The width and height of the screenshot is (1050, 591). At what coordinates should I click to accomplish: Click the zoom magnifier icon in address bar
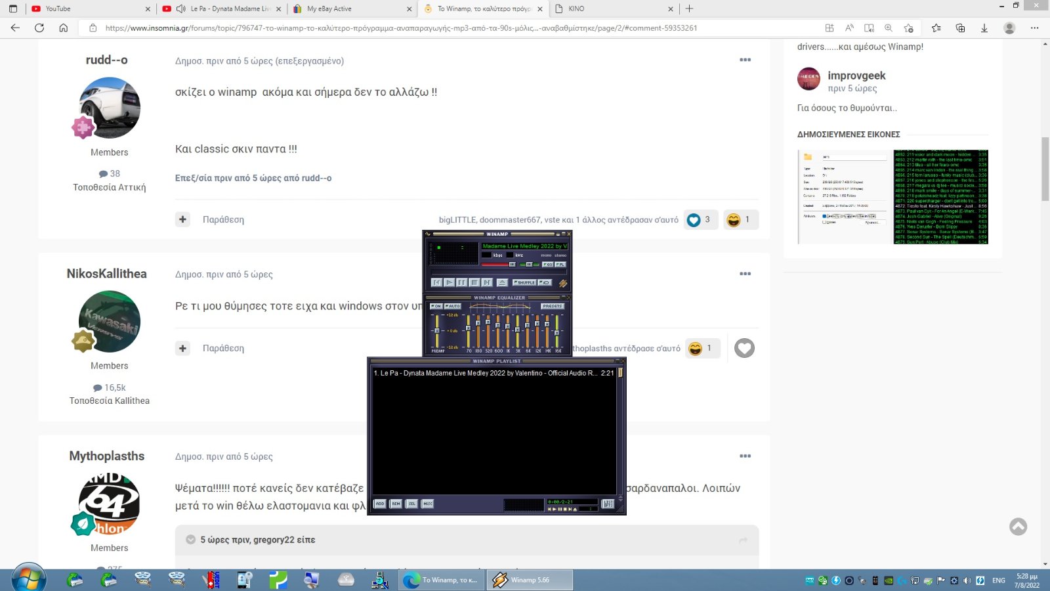(889, 28)
